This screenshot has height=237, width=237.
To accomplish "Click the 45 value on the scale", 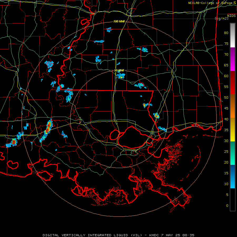I will [226, 108].
